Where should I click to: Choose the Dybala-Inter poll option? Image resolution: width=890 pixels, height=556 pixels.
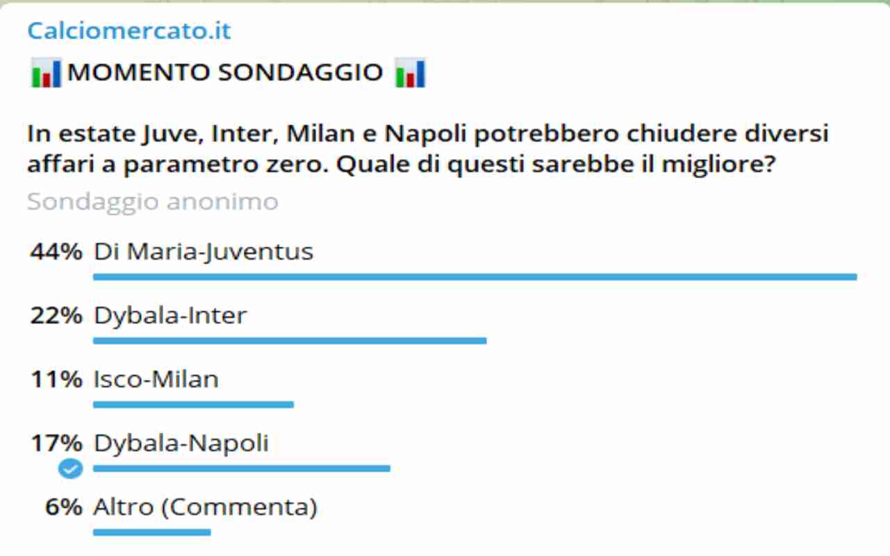click(x=170, y=316)
